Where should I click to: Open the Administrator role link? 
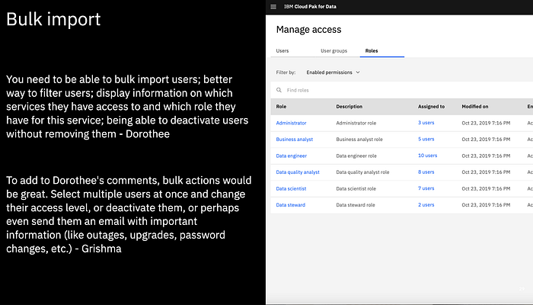pos(291,122)
